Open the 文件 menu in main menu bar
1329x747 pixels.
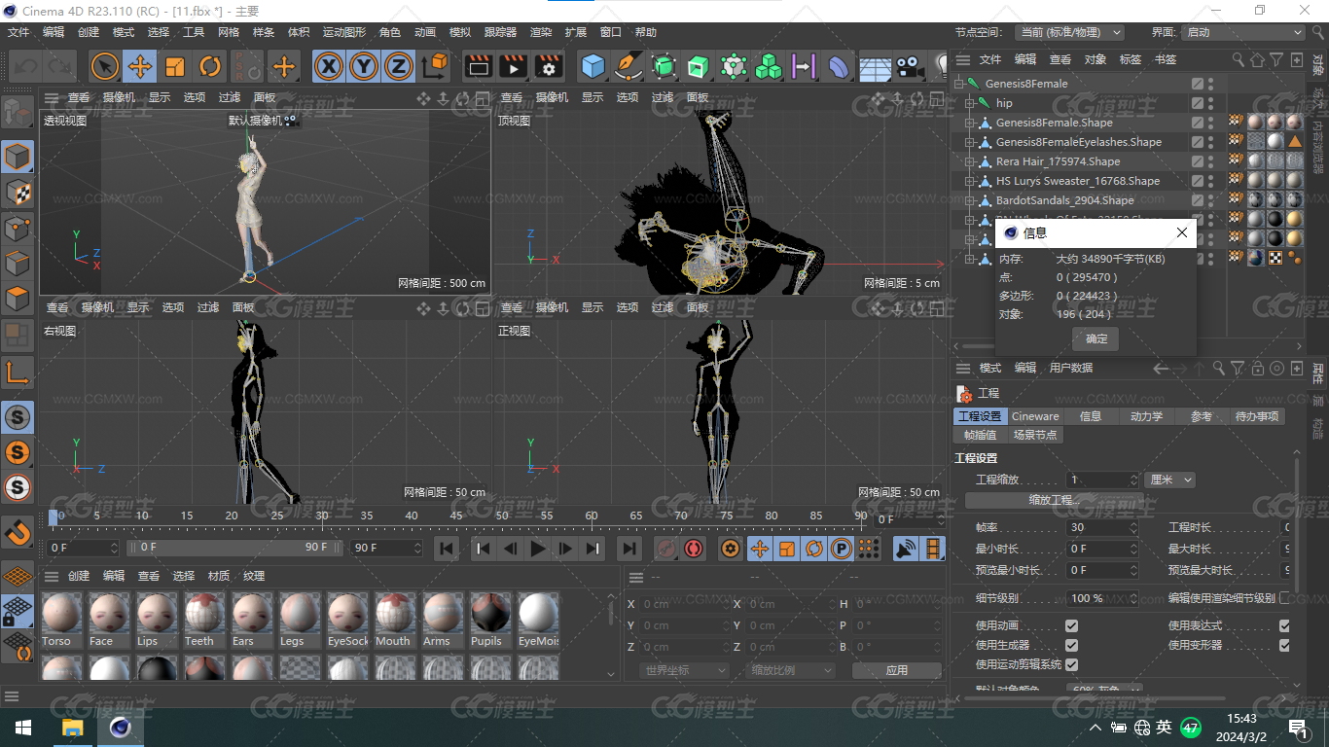pyautogui.click(x=18, y=32)
